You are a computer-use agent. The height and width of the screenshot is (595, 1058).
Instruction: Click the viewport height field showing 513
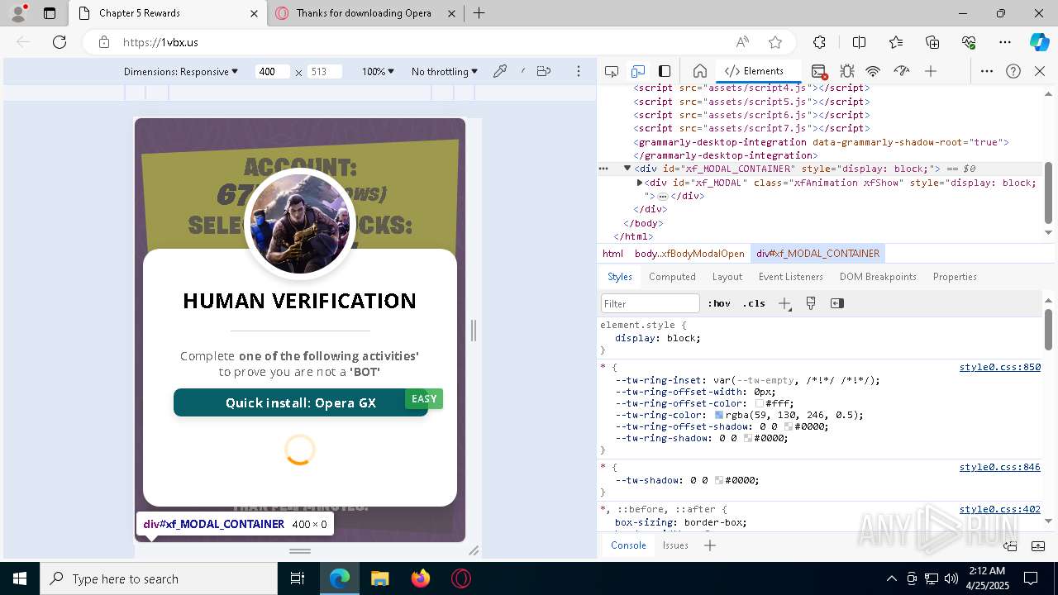pyautogui.click(x=324, y=72)
